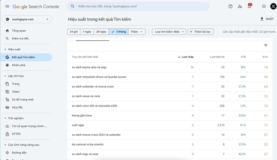Click the plus icon on Thêm bộ lọc

coord(191,32)
